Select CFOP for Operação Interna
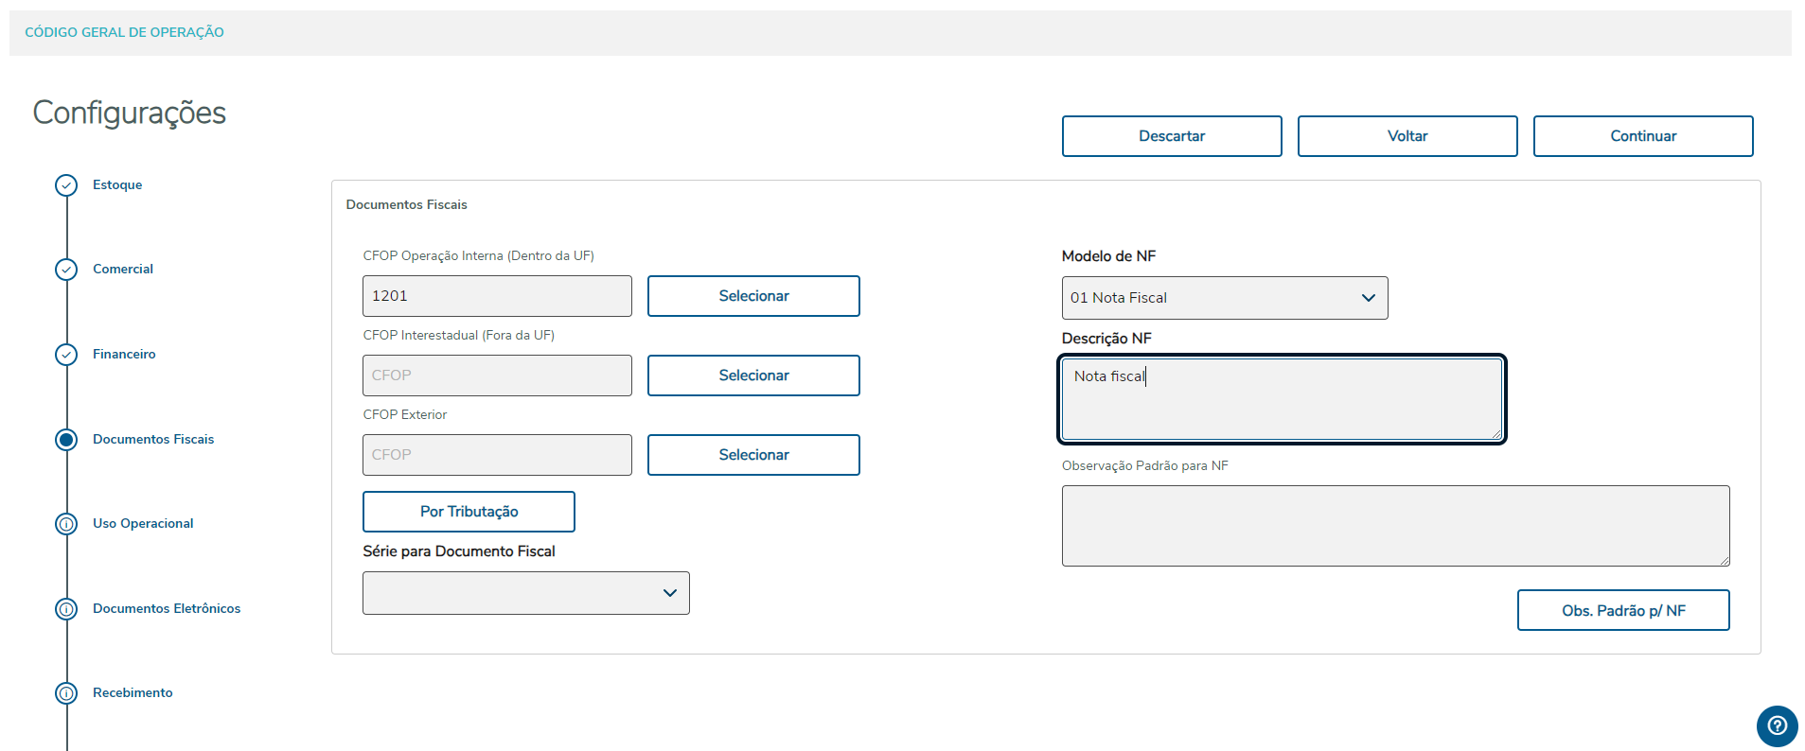1805x751 pixels. tap(752, 296)
